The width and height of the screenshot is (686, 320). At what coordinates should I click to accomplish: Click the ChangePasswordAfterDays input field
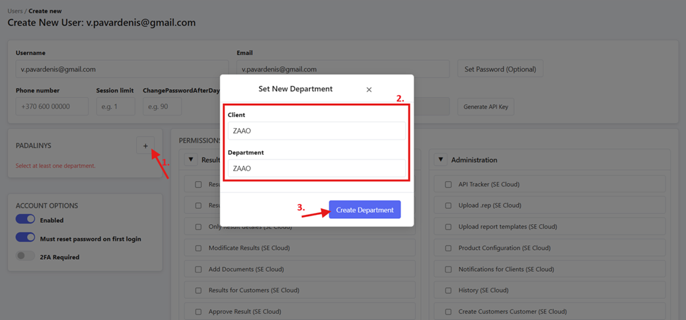[x=163, y=106]
